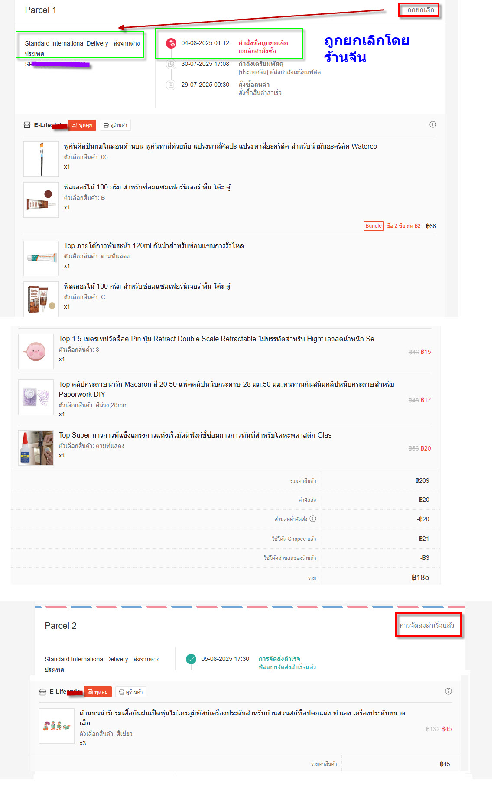This screenshot has width=494, height=797.
Task: Click the Parcel 2 shop info icon
Action: [x=448, y=691]
